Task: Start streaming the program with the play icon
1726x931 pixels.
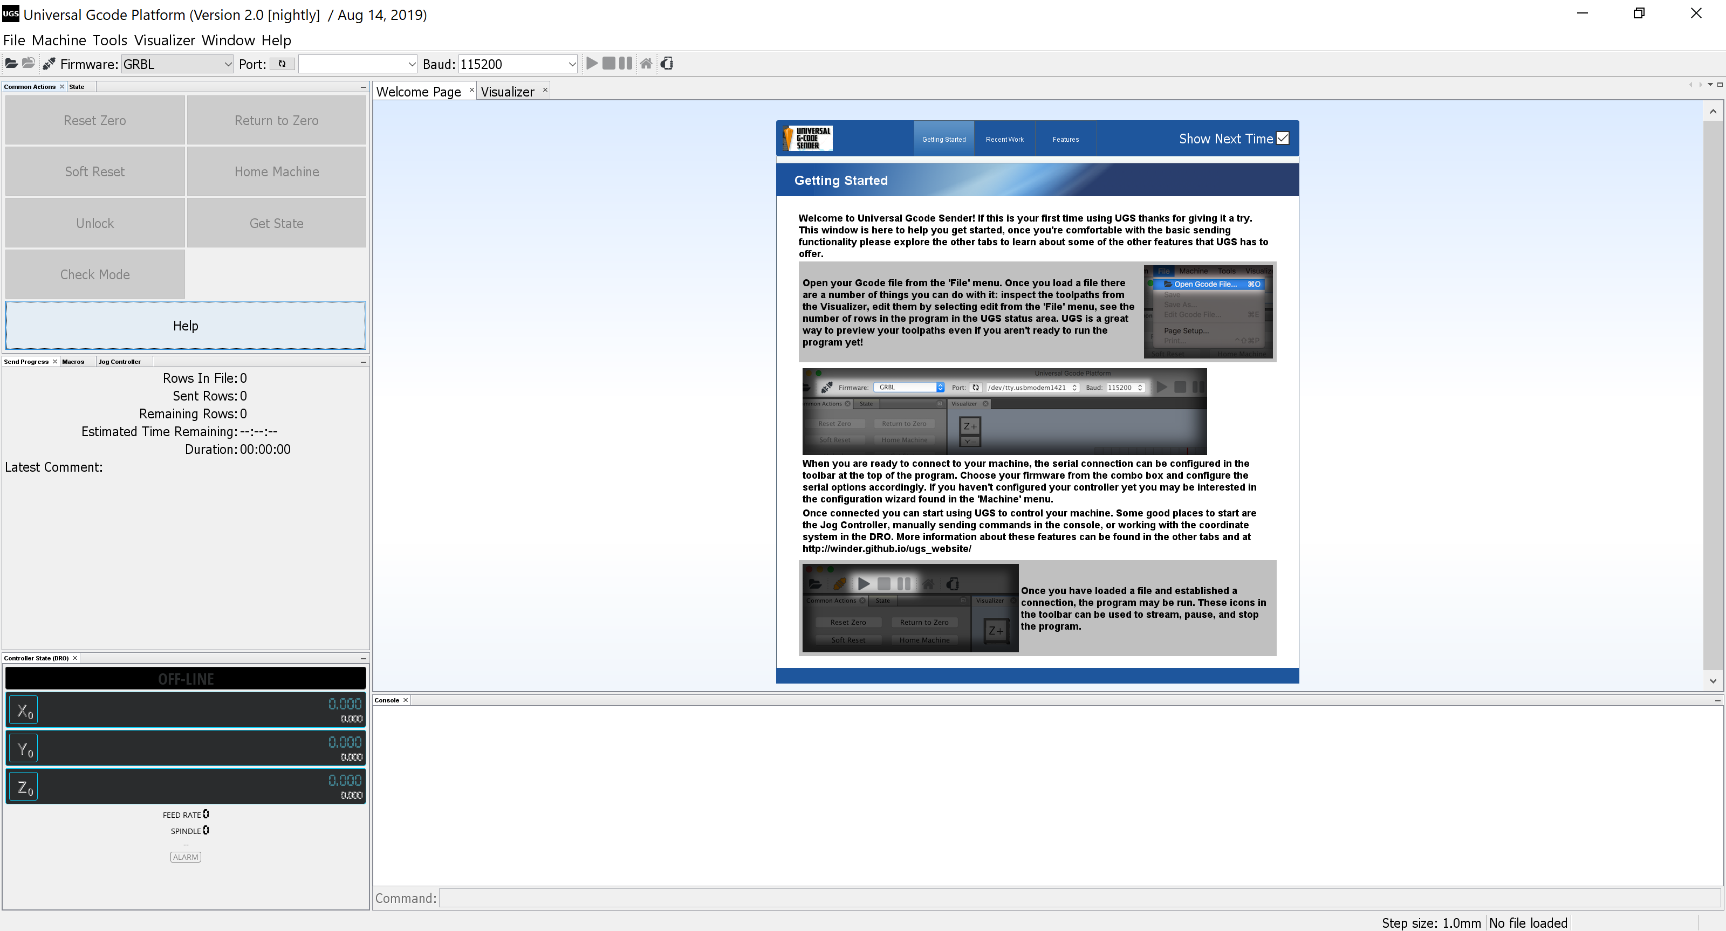Action: (x=592, y=63)
